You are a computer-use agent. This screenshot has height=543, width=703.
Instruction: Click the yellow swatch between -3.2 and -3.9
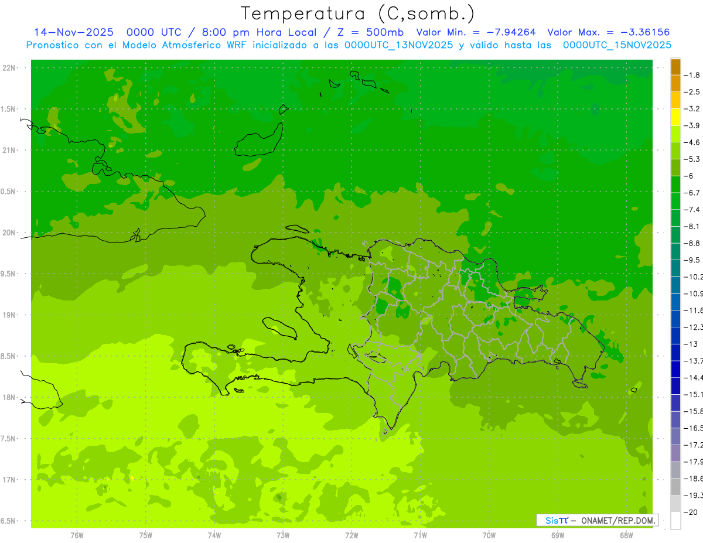coord(676,117)
